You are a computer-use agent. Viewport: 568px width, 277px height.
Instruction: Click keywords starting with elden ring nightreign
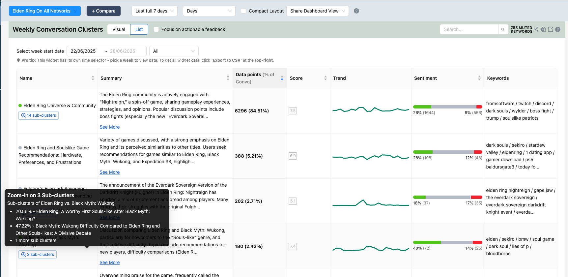(521, 201)
